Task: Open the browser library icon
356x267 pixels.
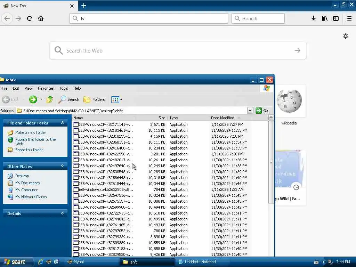Action: click(x=325, y=18)
